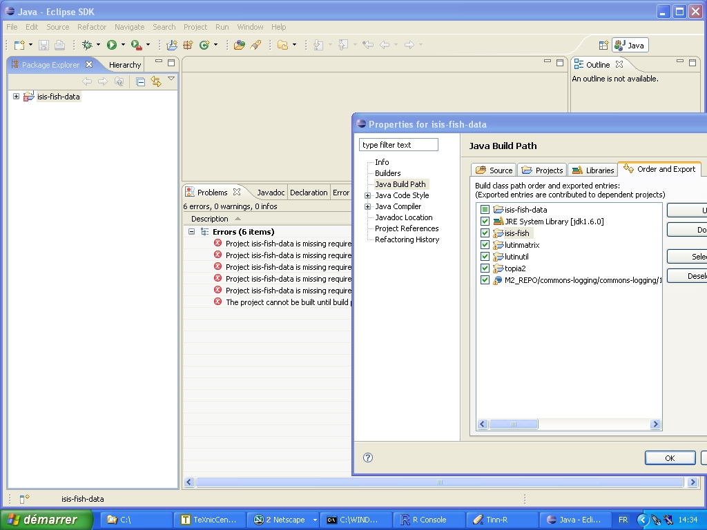The height and width of the screenshot is (530, 707).
Task: Uncheck the lutinmatrix entry checkbox
Action: (x=485, y=245)
